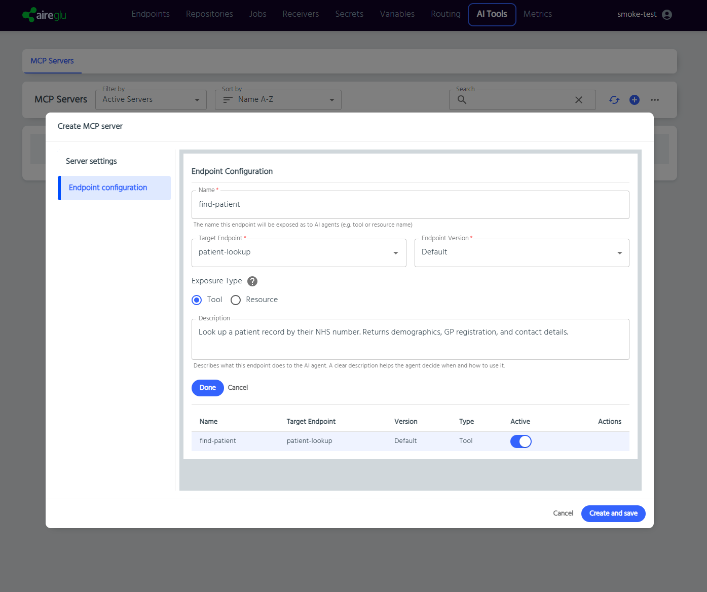Toggle the find-patient Active switch
707x592 pixels.
[520, 441]
